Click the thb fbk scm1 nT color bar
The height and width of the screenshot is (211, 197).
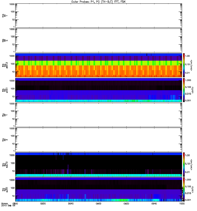(184, 90)
